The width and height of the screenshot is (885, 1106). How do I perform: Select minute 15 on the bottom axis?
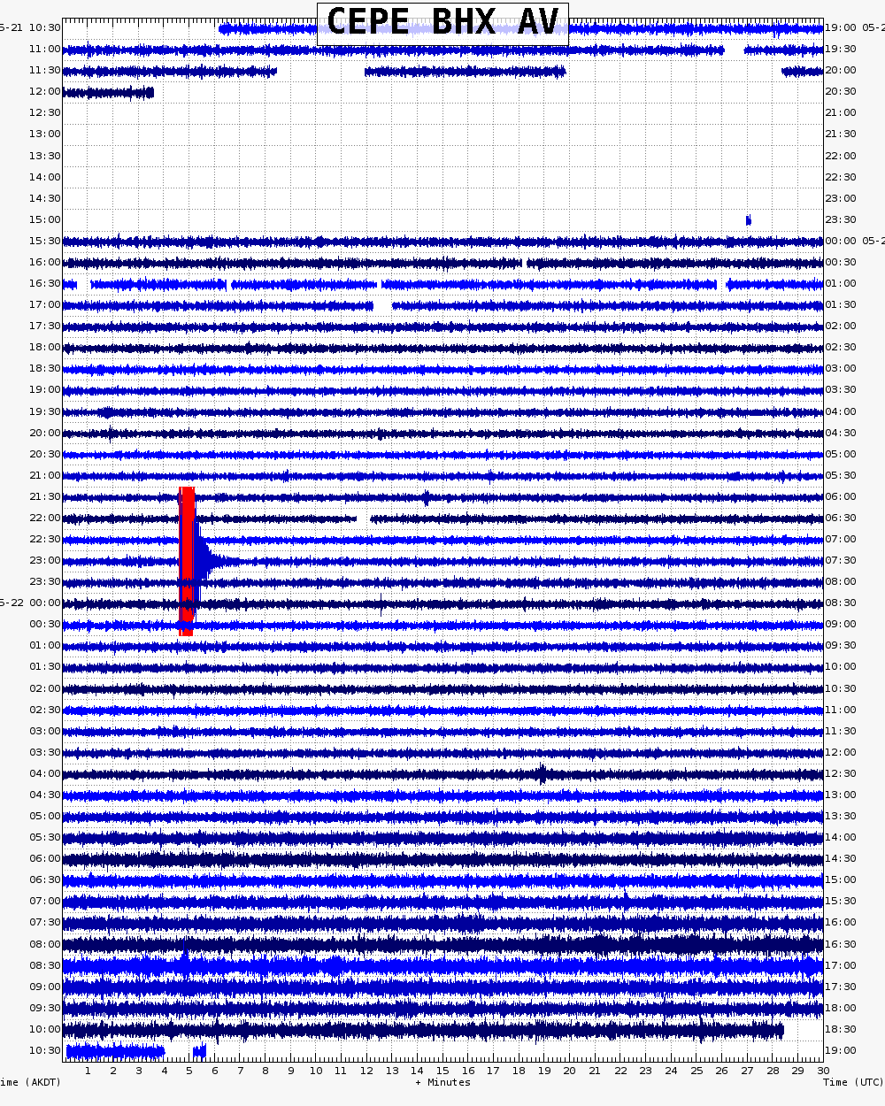tap(442, 1071)
